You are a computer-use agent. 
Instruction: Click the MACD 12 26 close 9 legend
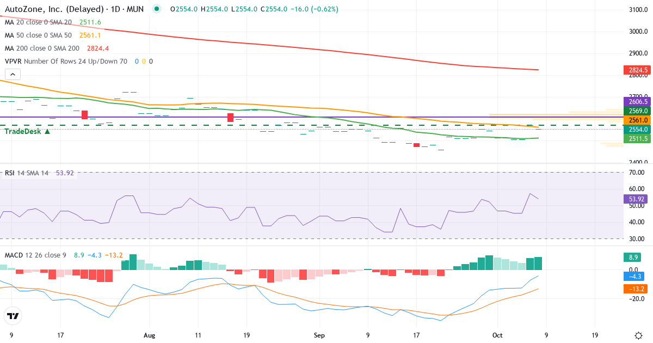(x=36, y=255)
